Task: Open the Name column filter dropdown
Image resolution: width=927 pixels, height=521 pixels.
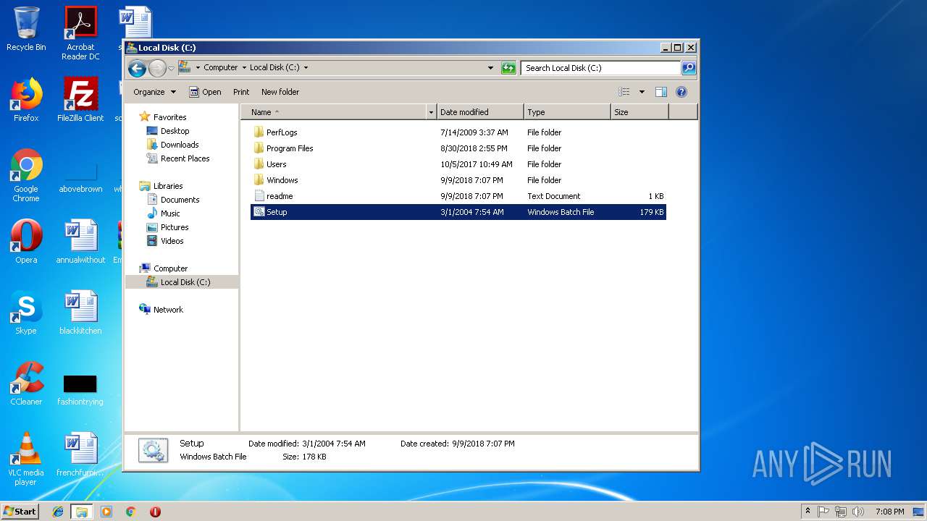Action: [431, 112]
